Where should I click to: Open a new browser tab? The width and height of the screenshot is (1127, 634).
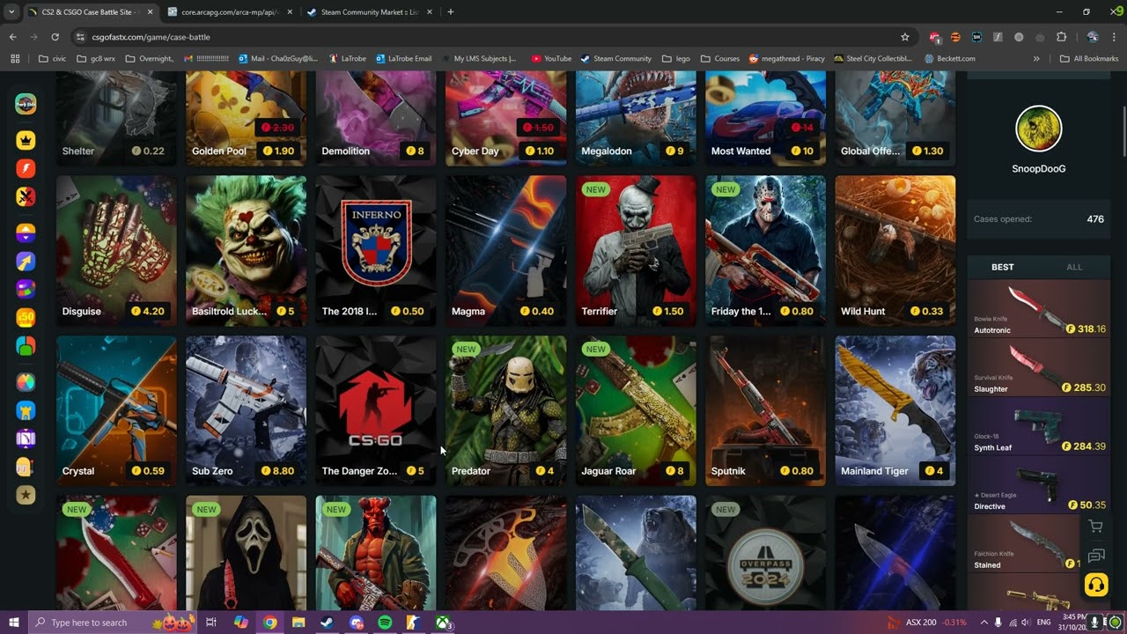coord(451,12)
